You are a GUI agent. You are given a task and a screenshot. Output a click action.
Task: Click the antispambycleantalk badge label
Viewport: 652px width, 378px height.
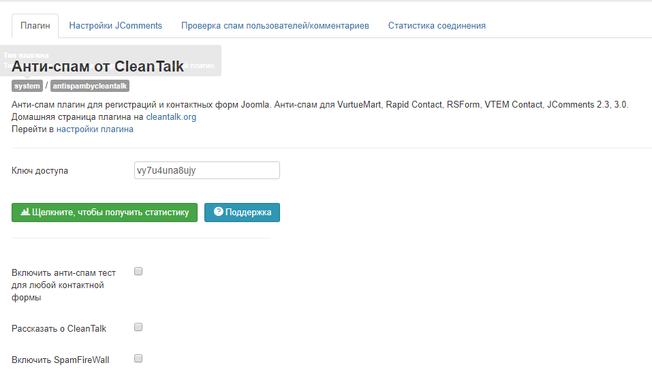[x=90, y=86]
